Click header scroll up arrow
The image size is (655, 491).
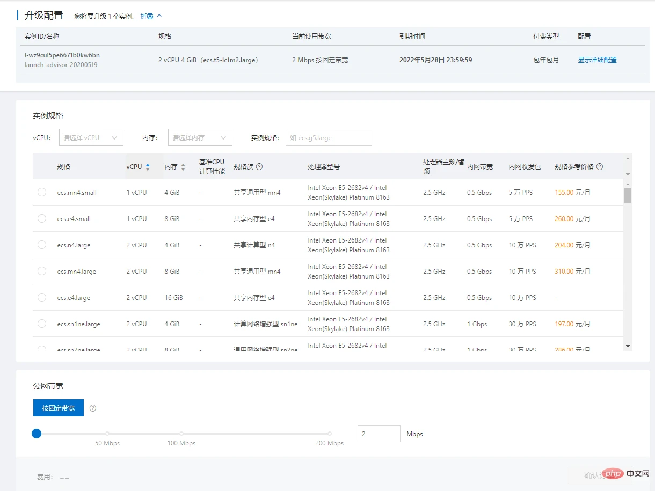point(628,158)
